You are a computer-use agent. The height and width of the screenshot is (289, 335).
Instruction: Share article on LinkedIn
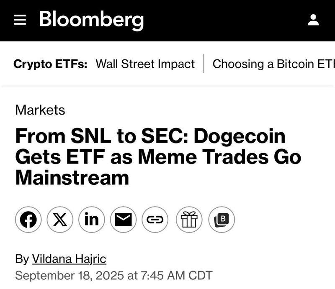click(92, 220)
